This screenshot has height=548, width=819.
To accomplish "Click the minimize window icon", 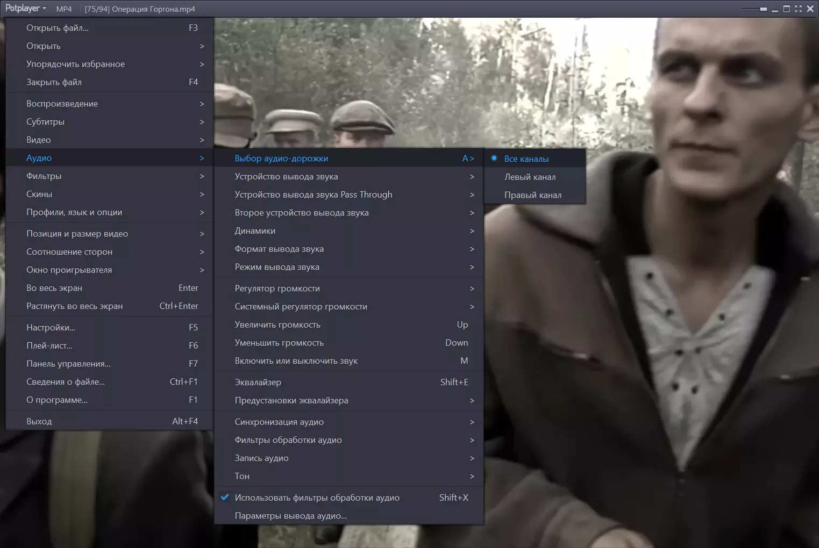I will pos(775,9).
